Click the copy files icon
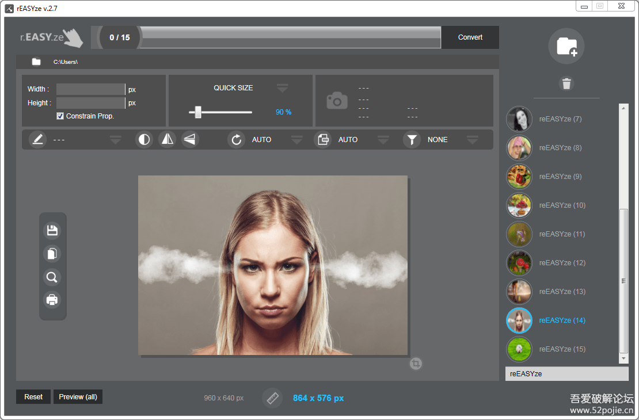This screenshot has width=639, height=420. click(52, 254)
